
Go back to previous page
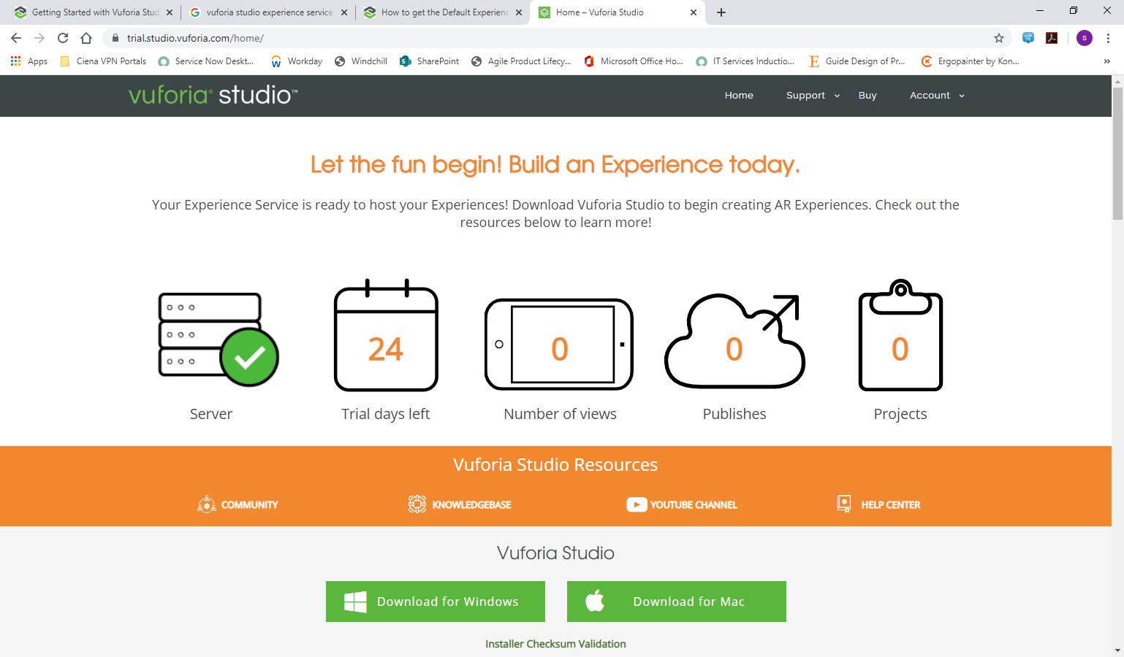(x=16, y=38)
